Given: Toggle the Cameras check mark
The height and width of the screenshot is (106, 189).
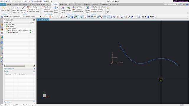Looking at the screenshot, I should (x=6, y=26).
